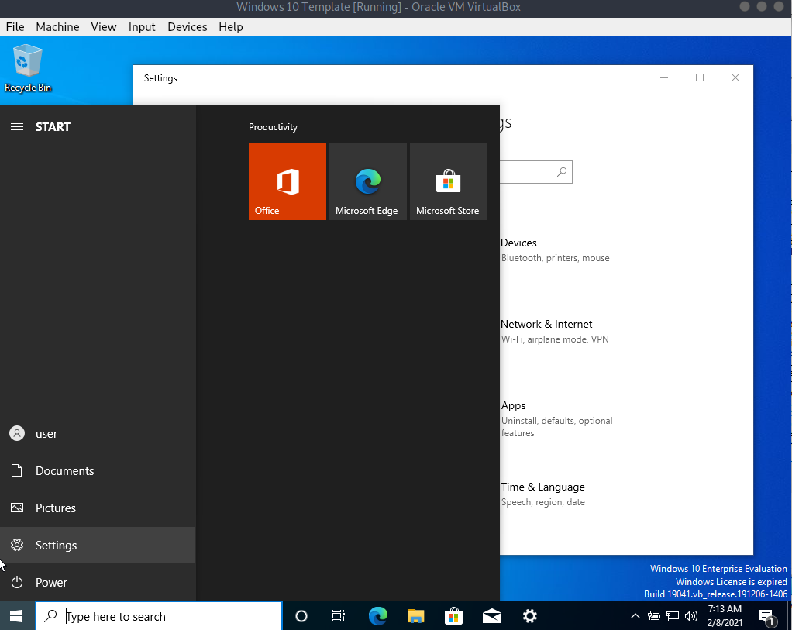Open the Power options in Start

(x=98, y=582)
